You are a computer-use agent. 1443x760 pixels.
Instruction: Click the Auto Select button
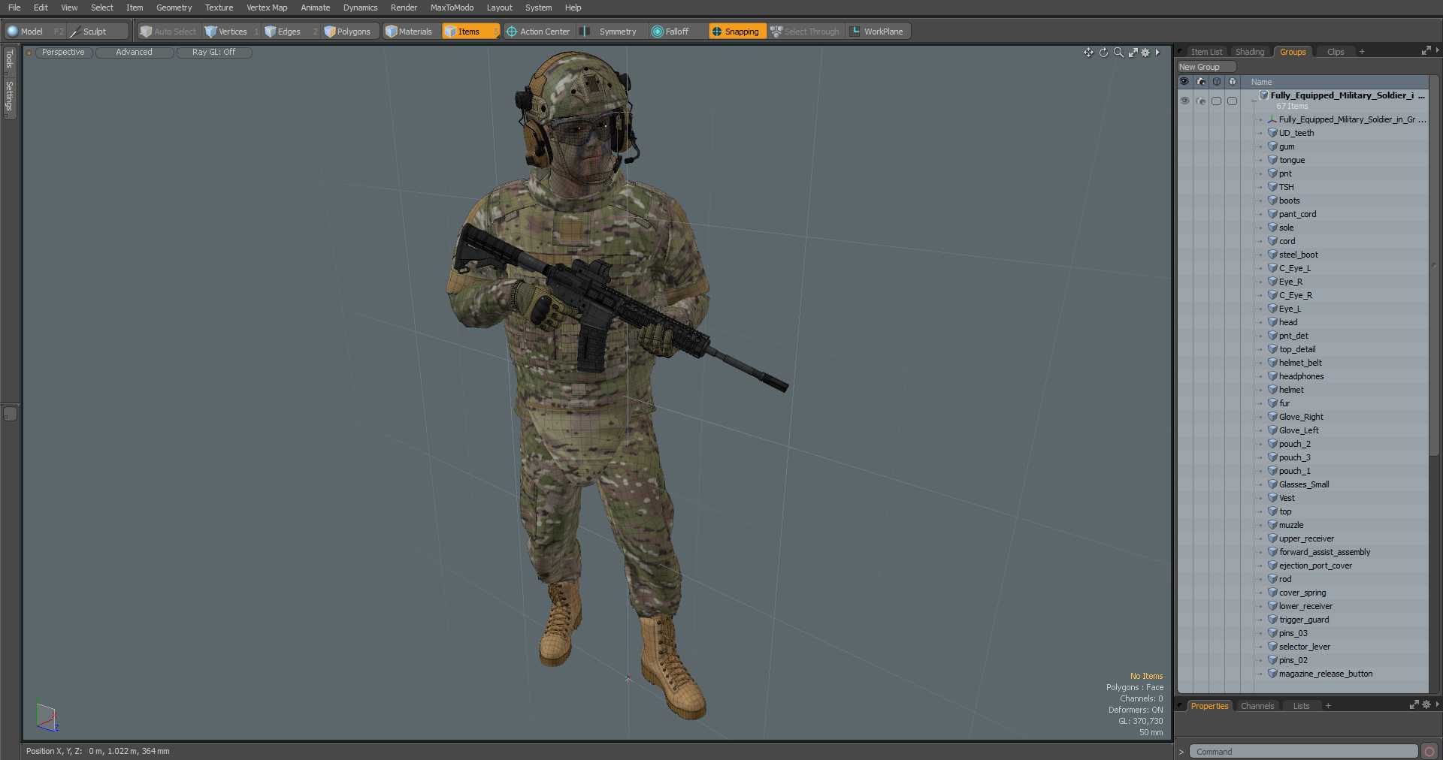pyautogui.click(x=168, y=32)
